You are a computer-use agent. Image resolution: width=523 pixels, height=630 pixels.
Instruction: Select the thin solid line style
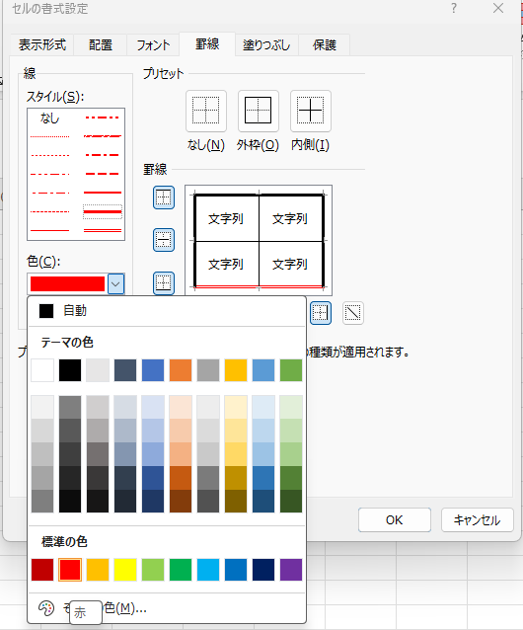pos(49,231)
